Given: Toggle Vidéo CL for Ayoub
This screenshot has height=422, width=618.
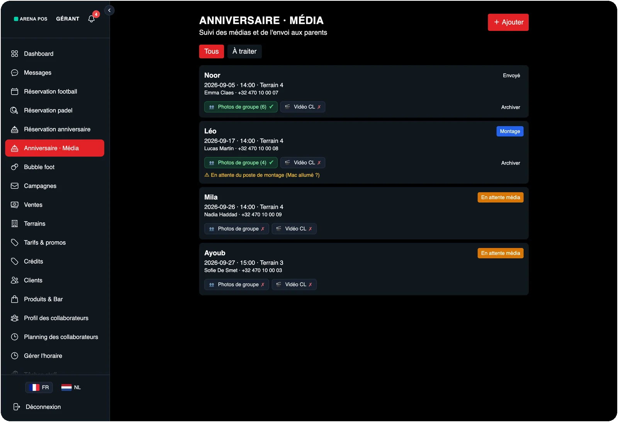Looking at the screenshot, I should pyautogui.click(x=294, y=285).
